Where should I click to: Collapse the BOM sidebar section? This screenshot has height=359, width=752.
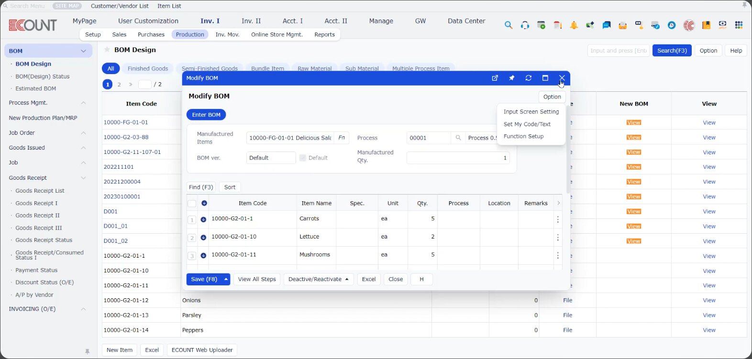83,51
